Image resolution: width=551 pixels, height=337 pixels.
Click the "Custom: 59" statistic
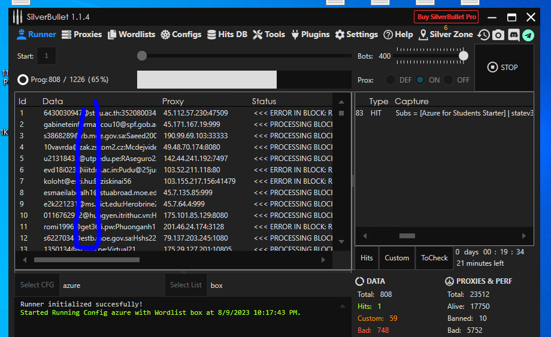pyautogui.click(x=377, y=318)
